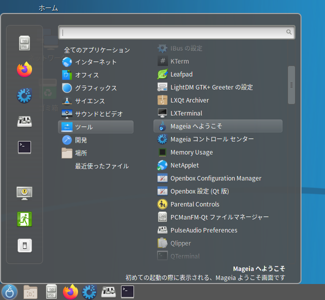Focus the menu search field
The image size is (325, 300).
click(176, 32)
